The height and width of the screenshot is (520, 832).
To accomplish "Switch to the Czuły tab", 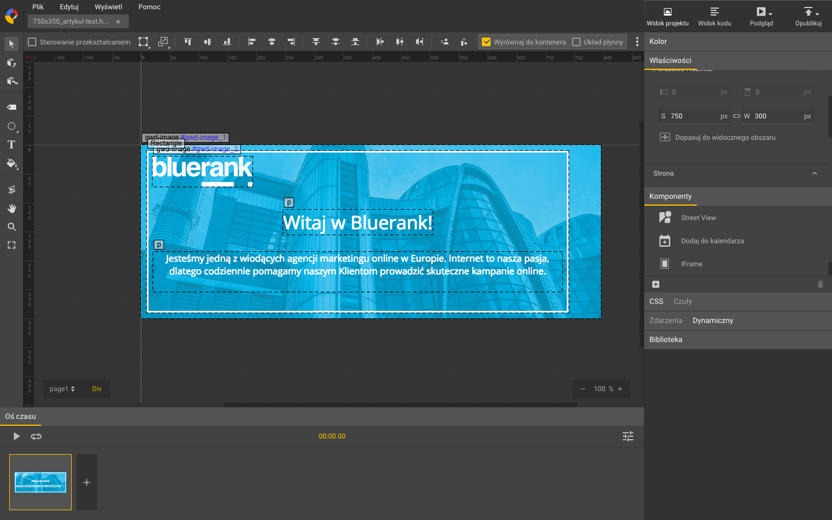I will [x=682, y=302].
